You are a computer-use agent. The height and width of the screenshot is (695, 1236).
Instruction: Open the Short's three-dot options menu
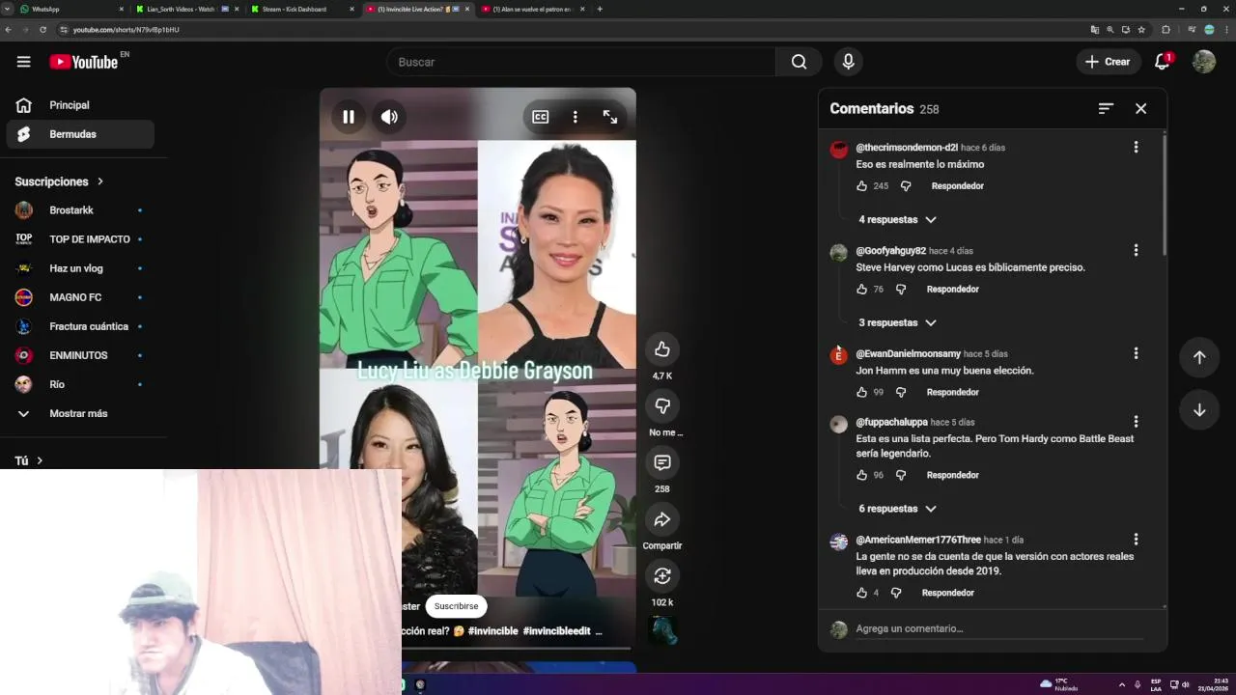click(575, 117)
